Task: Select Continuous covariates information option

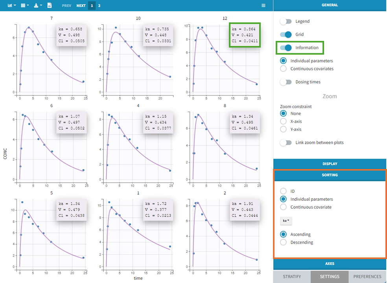Action: (283, 69)
